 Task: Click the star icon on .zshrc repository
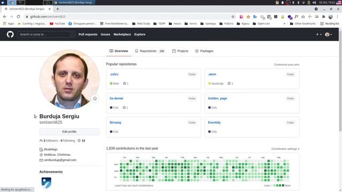click(x=125, y=83)
